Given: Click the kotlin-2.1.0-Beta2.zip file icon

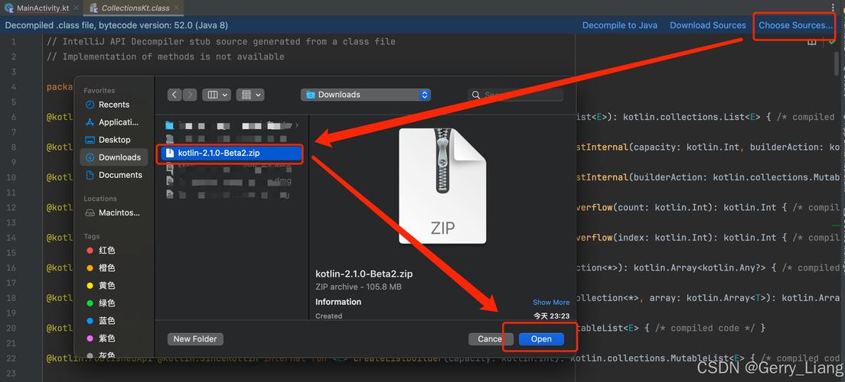Looking at the screenshot, I should (x=170, y=154).
